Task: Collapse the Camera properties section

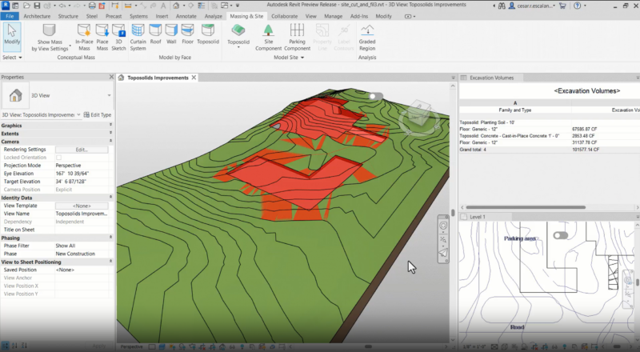Action: point(110,142)
